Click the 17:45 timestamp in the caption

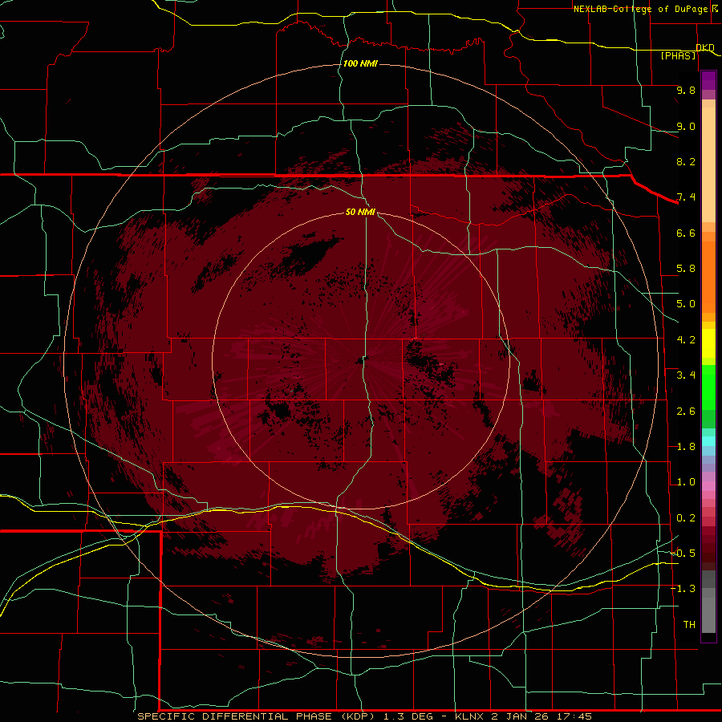click(573, 716)
